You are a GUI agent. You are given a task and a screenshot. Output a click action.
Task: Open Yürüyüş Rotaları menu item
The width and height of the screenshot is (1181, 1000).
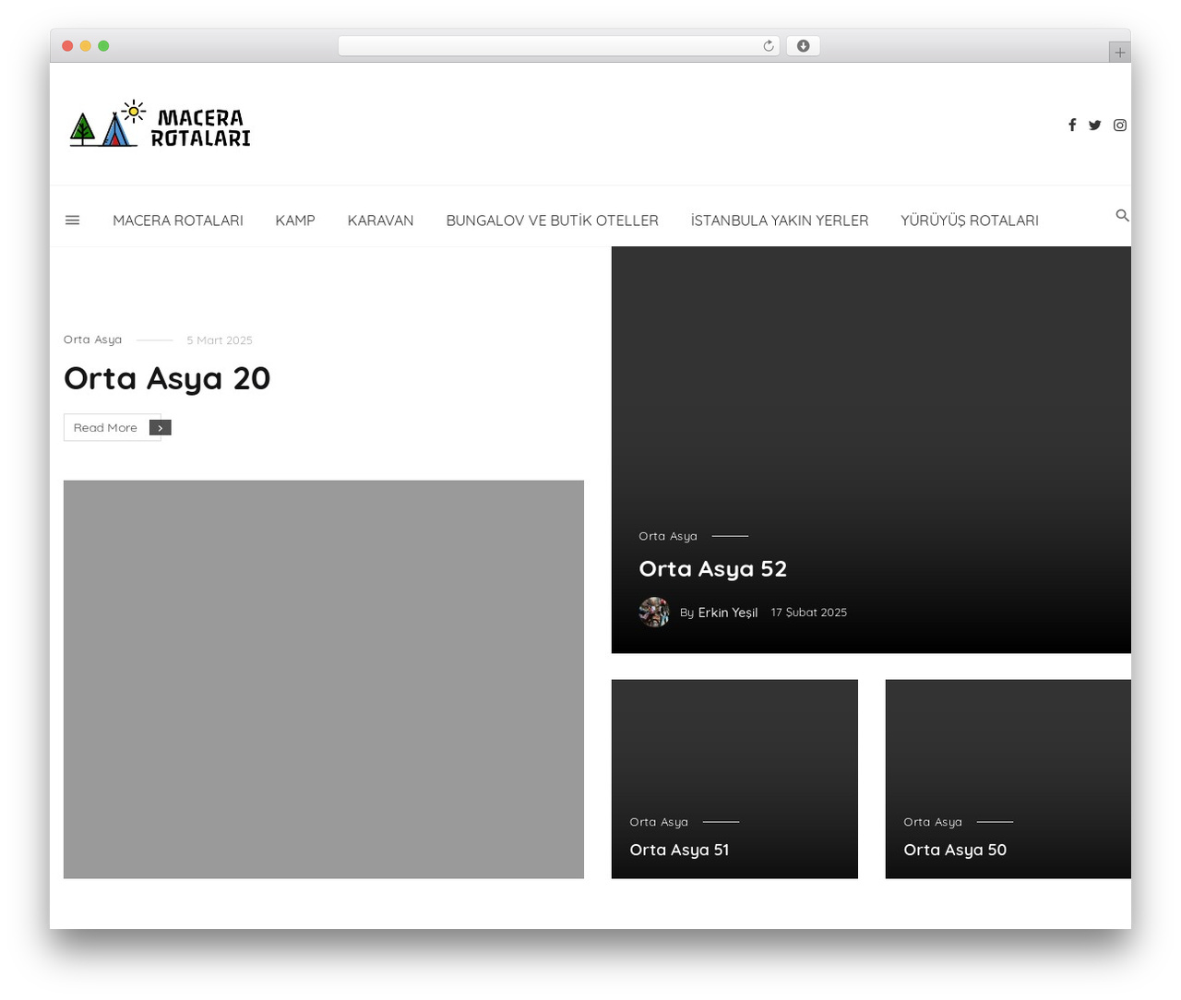pyautogui.click(x=970, y=220)
